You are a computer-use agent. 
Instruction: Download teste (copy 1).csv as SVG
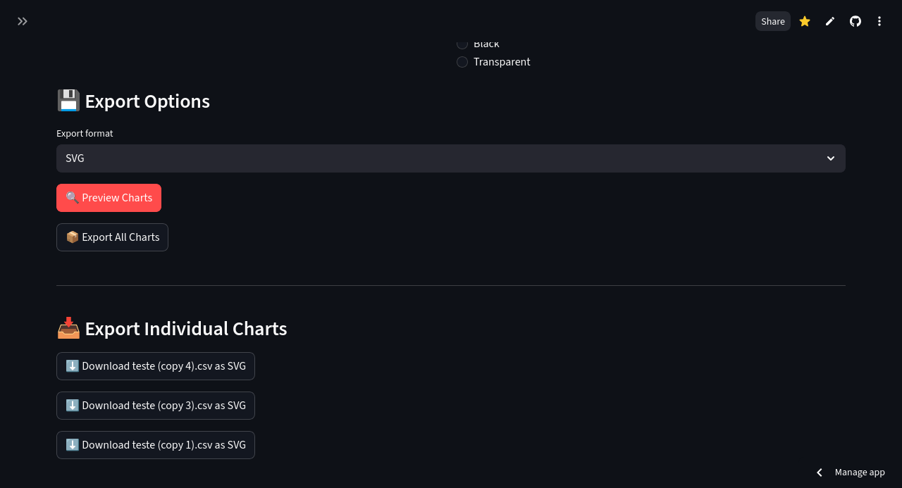coord(156,445)
